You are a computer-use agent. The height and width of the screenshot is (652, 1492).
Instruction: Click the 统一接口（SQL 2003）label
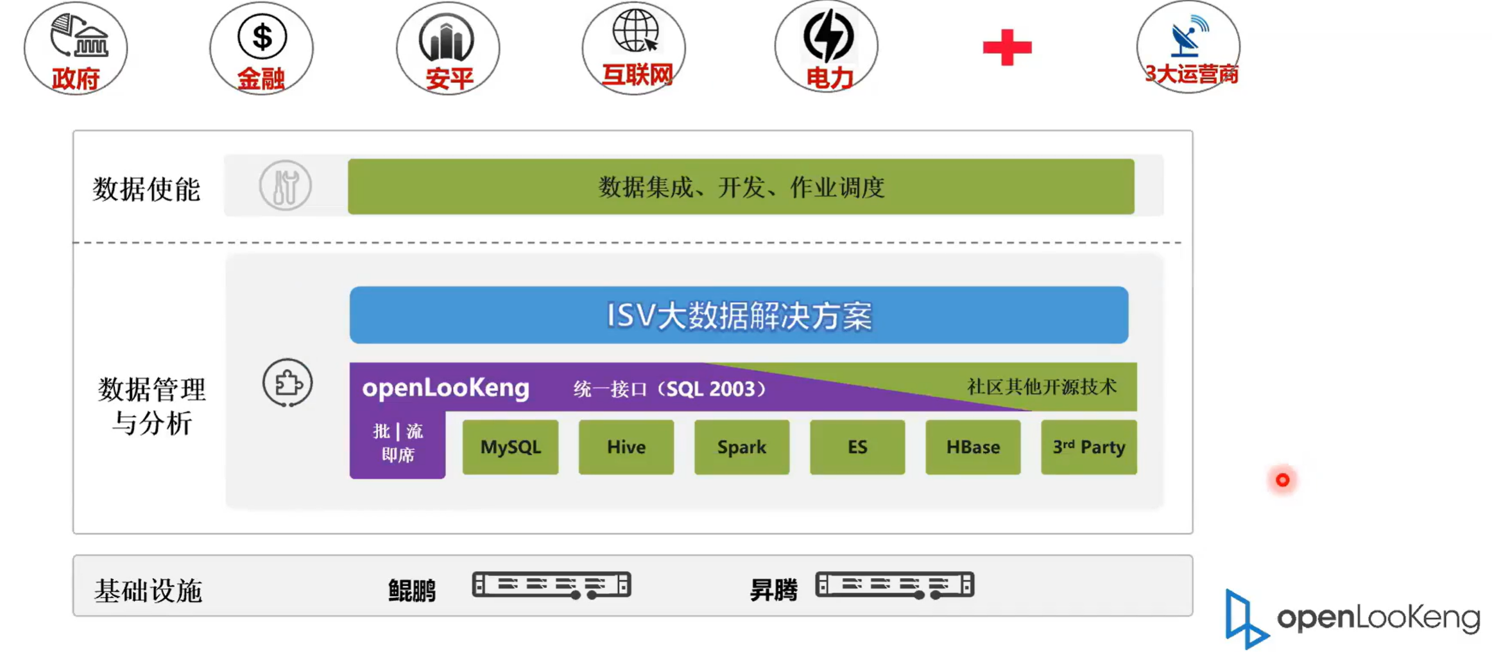[x=670, y=389]
